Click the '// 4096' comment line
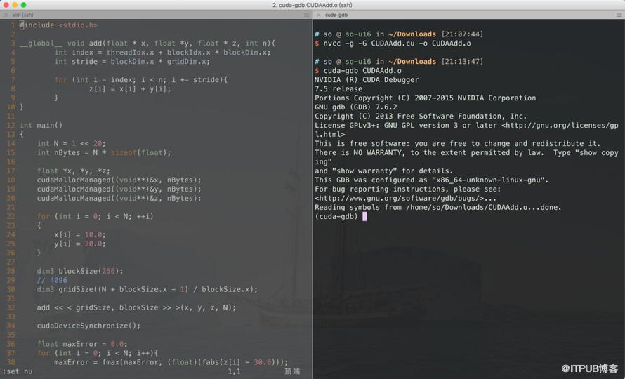The image size is (625, 379). pos(52,280)
